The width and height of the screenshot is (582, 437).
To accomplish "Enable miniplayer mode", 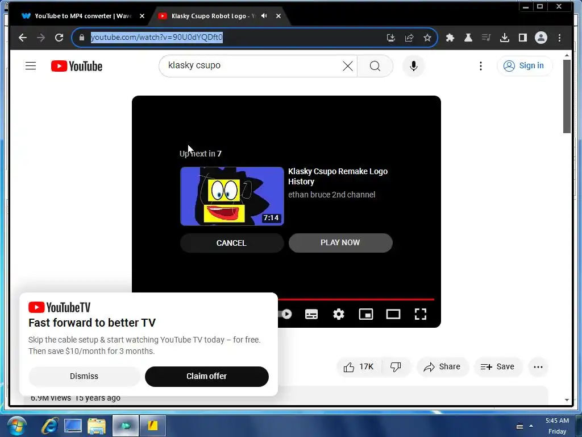I will (x=366, y=314).
